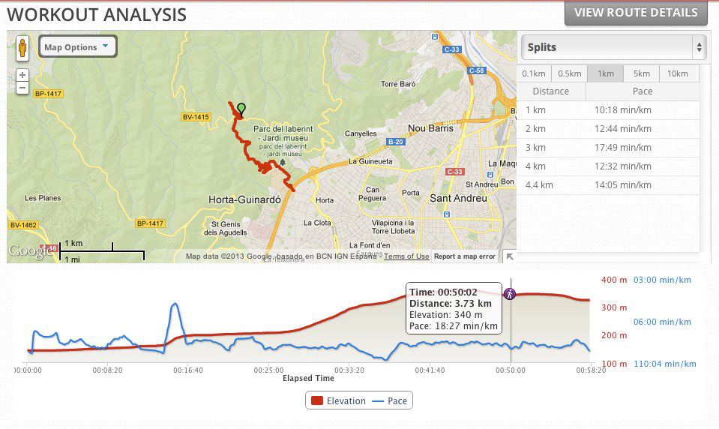Open the Terms of Use link
719x429 pixels.
pos(406,256)
